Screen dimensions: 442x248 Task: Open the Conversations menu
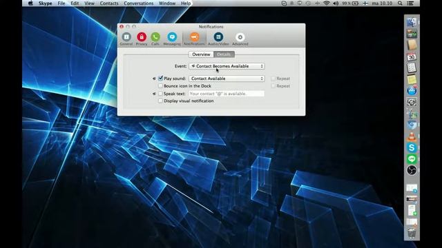coord(139,3)
